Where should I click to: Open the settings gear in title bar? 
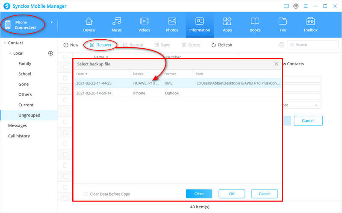click(296, 6)
